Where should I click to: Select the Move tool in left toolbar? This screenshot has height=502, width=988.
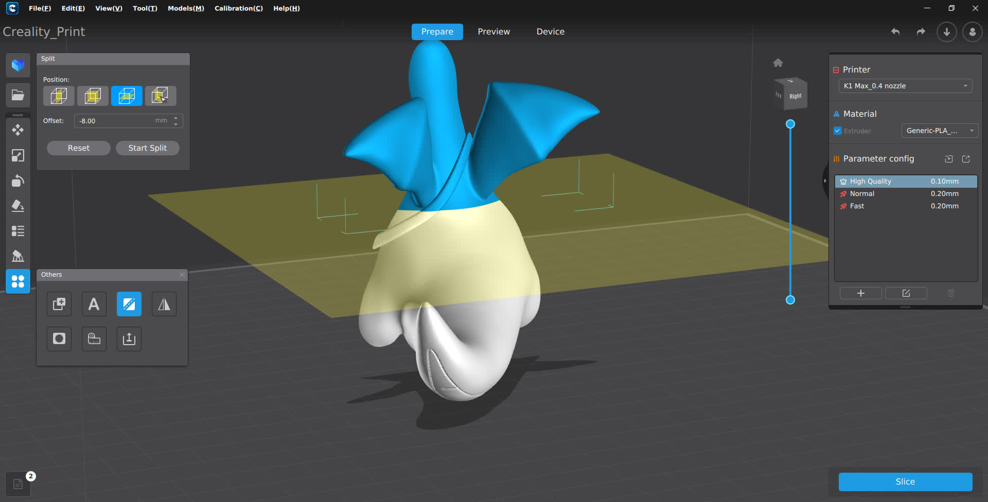coord(18,130)
